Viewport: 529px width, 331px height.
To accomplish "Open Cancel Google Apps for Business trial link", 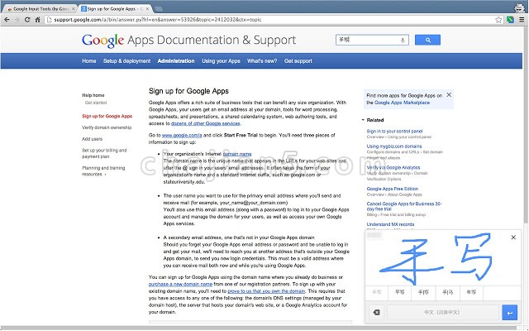I will [x=404, y=206].
